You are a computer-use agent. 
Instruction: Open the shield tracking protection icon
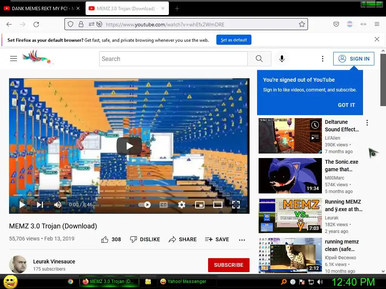(70, 24)
